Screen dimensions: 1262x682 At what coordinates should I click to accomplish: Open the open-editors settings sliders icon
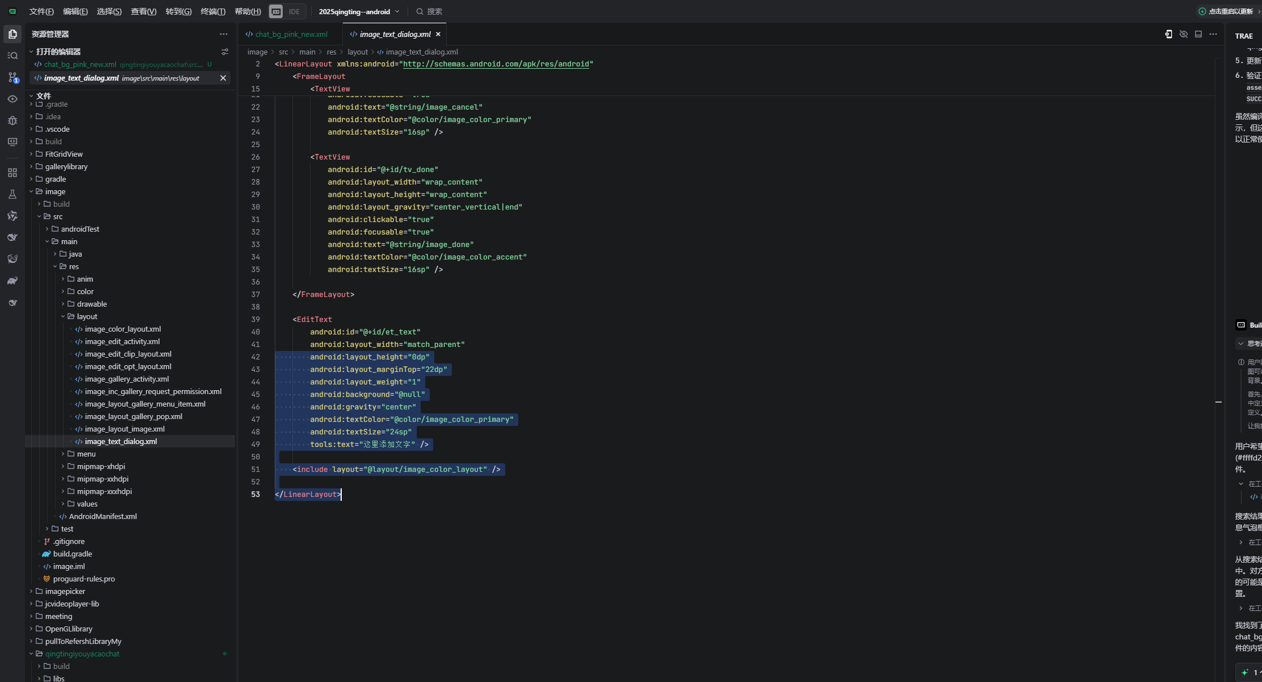tap(225, 52)
